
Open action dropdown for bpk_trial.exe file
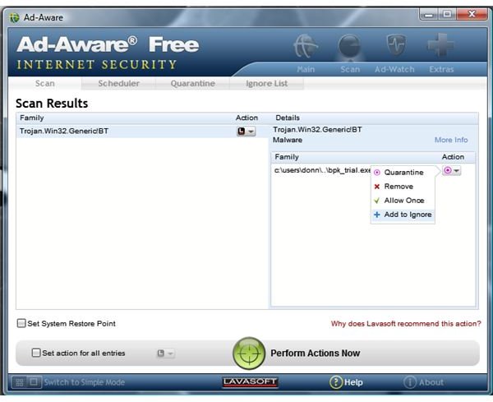[x=451, y=170]
